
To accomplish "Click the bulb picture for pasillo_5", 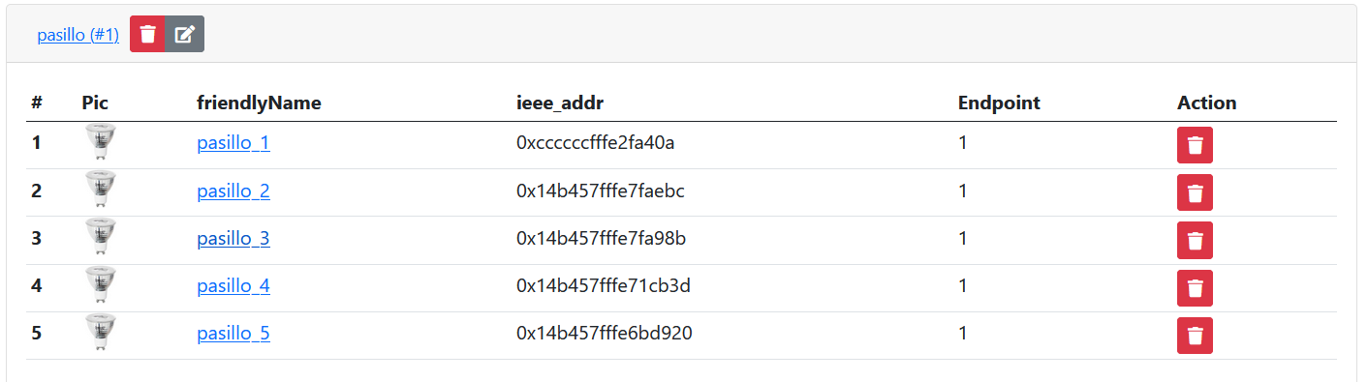I will (x=100, y=333).
